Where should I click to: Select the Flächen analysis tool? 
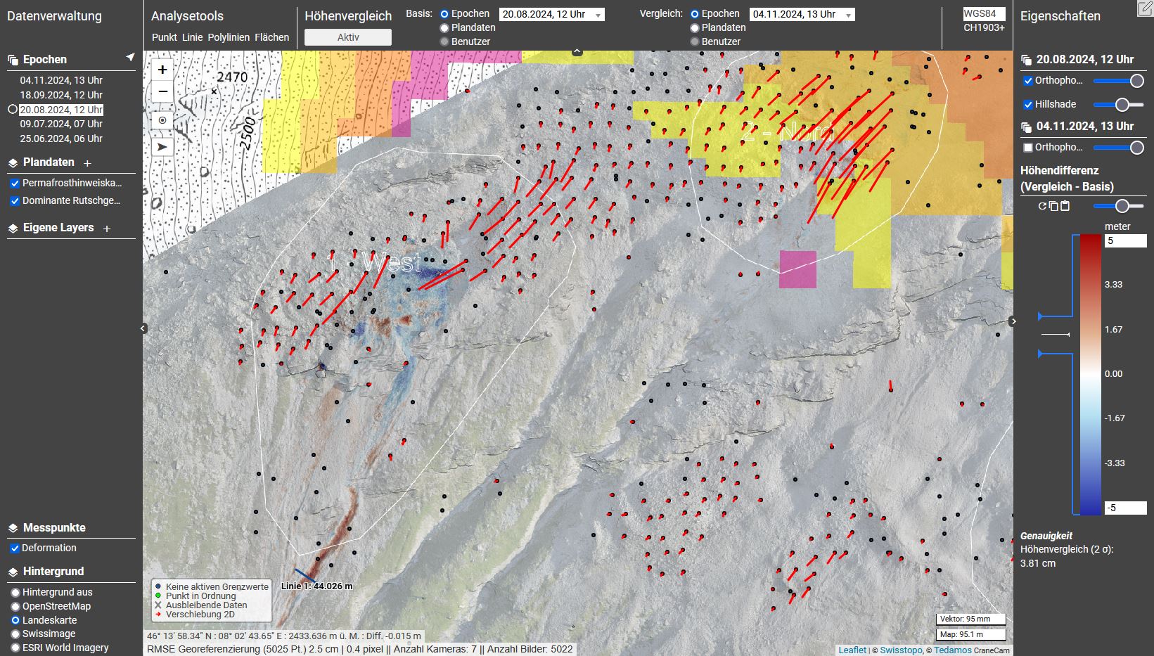271,37
